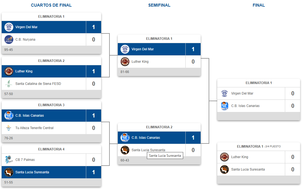This screenshot has height=196, width=304.
Task: Click C.B. Nuryana team logo in quarterfinals
Action: click(9, 40)
